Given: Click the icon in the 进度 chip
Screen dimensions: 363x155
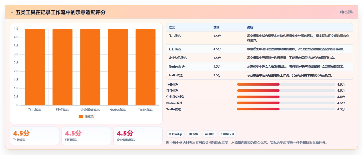Looking at the screenshot, I should click(206, 134).
